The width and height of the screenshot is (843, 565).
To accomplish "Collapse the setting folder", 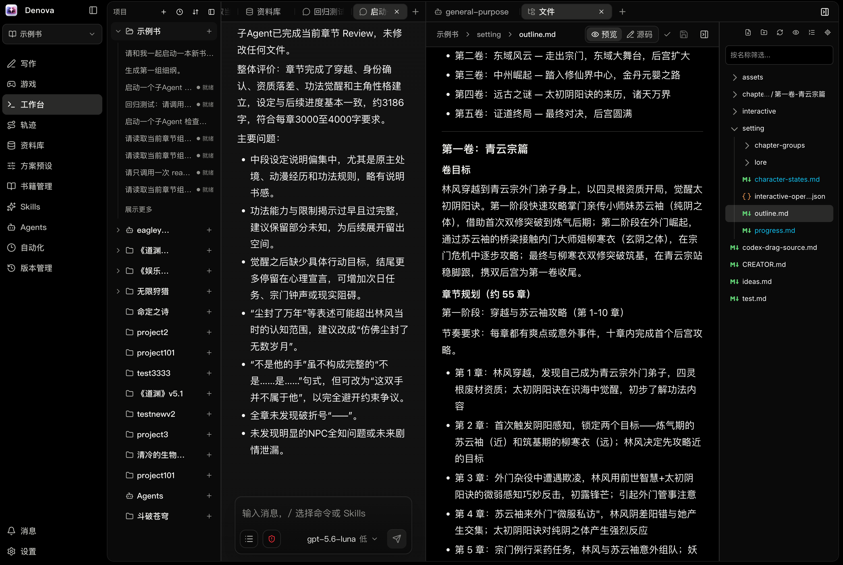I will pos(735,128).
